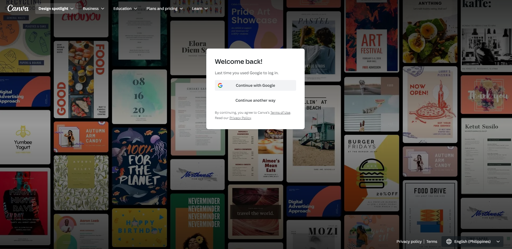512x249 pixels.
Task: Click Continue another way
Action: pyautogui.click(x=255, y=100)
